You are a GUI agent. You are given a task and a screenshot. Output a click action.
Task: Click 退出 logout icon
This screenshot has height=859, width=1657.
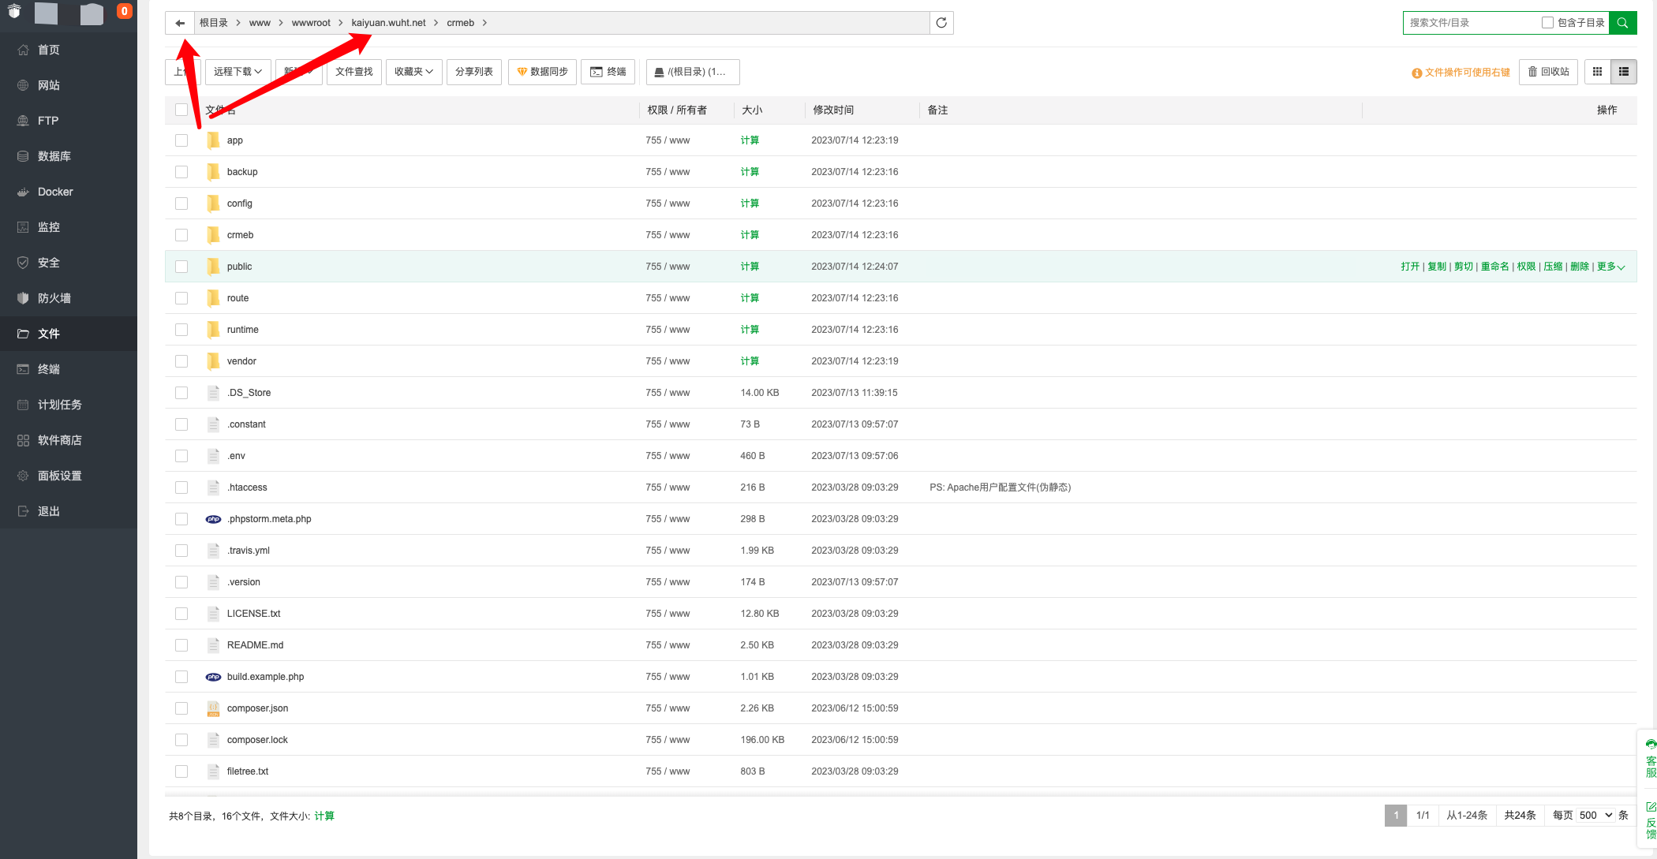[x=23, y=511]
